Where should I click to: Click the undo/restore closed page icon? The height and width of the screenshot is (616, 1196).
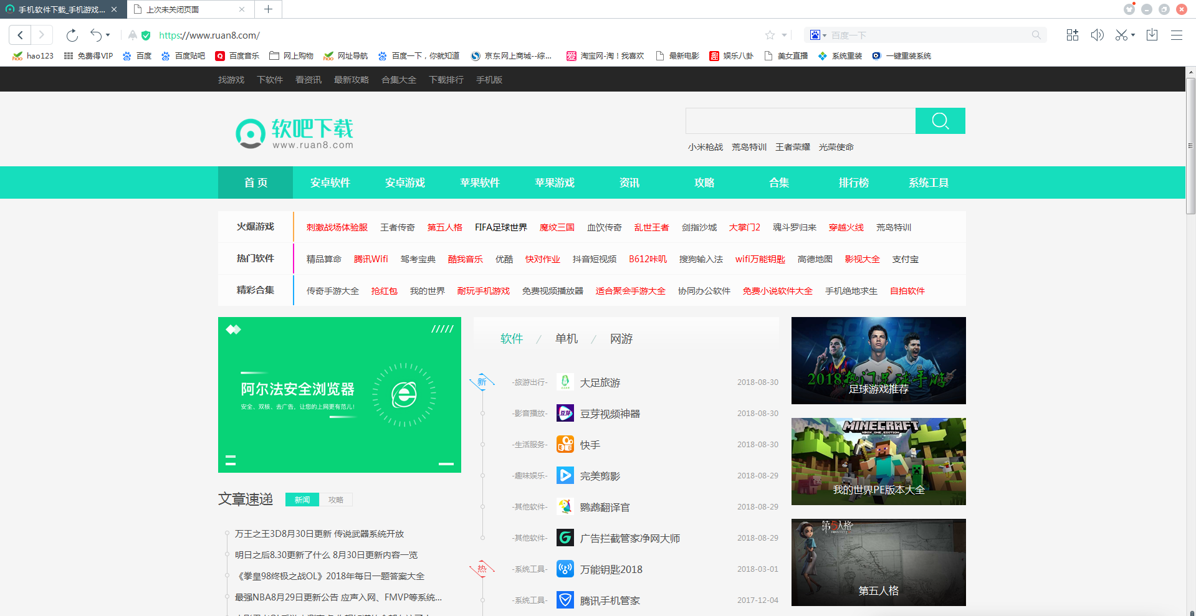click(95, 35)
